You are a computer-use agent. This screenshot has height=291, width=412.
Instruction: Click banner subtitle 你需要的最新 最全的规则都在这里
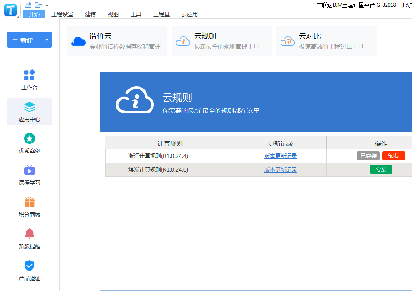[x=211, y=111]
